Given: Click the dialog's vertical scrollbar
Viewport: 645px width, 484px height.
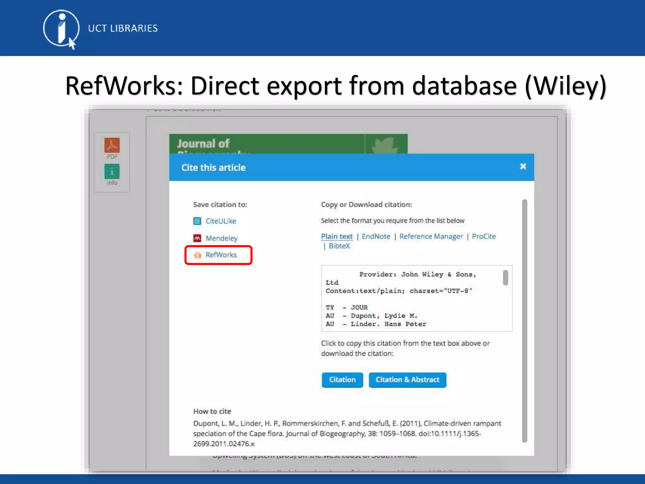Looking at the screenshot, I should coord(524,321).
